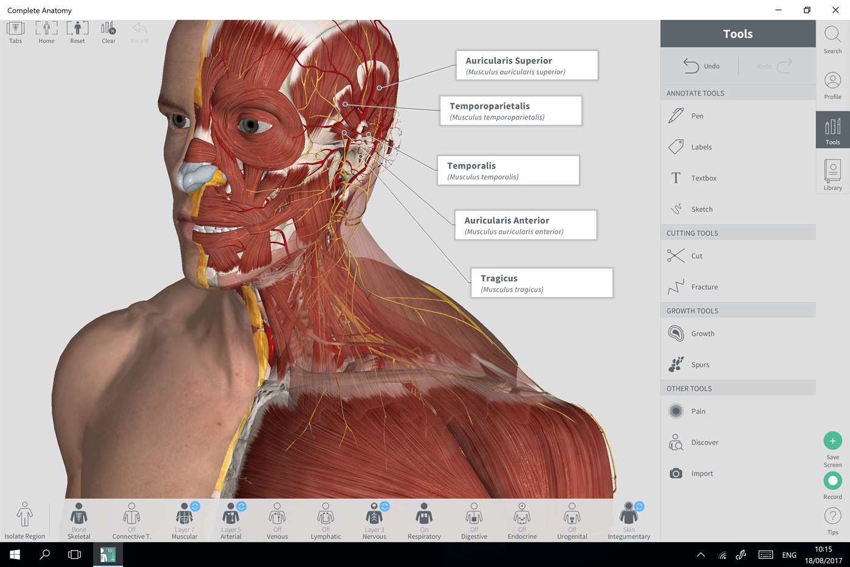Click the Auricularis Superior label box
The image size is (850, 567).
[x=527, y=65]
